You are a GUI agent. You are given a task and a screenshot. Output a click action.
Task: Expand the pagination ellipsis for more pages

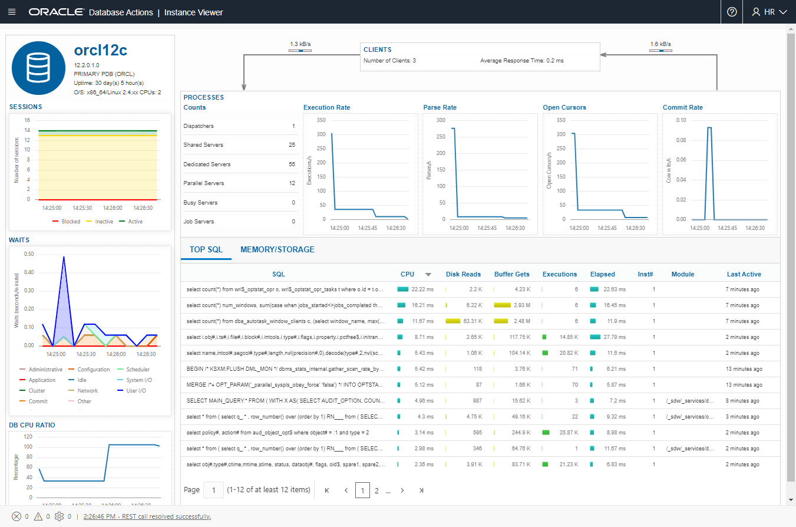[388, 490]
